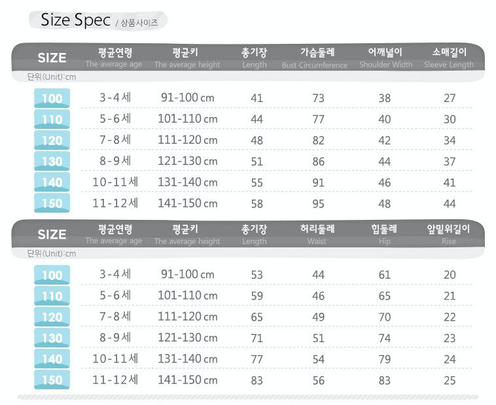Click the size 140 badge in the upper table
The image size is (496, 405).
click(52, 183)
